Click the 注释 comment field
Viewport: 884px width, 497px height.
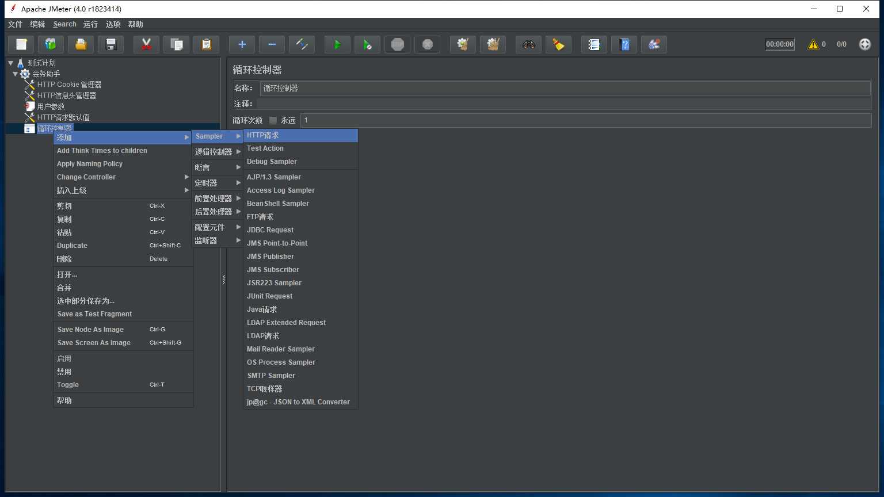coord(563,104)
